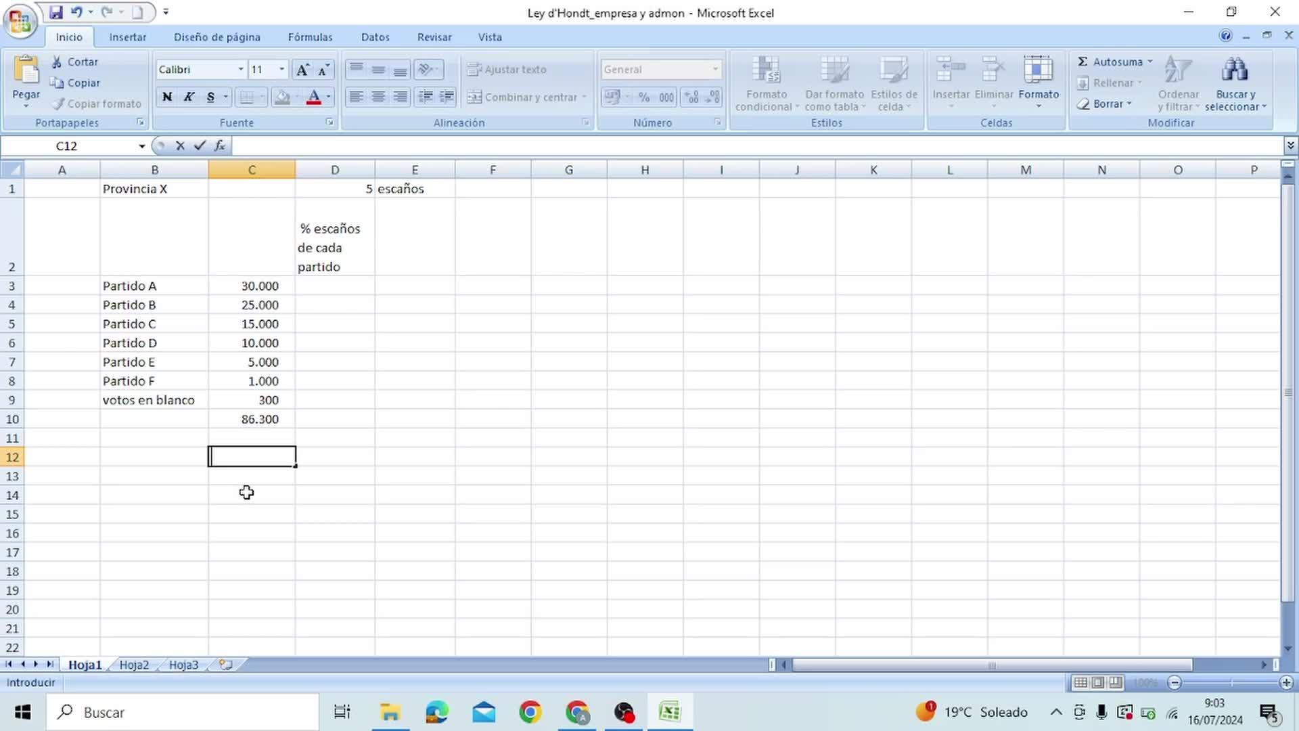Toggle bold N formatting

pyautogui.click(x=167, y=97)
